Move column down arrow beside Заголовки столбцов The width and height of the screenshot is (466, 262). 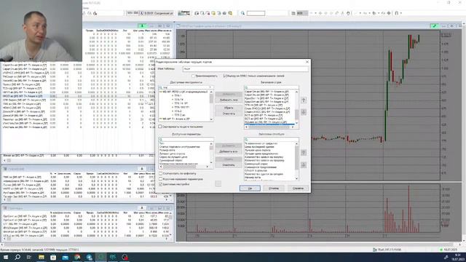pos(304,165)
